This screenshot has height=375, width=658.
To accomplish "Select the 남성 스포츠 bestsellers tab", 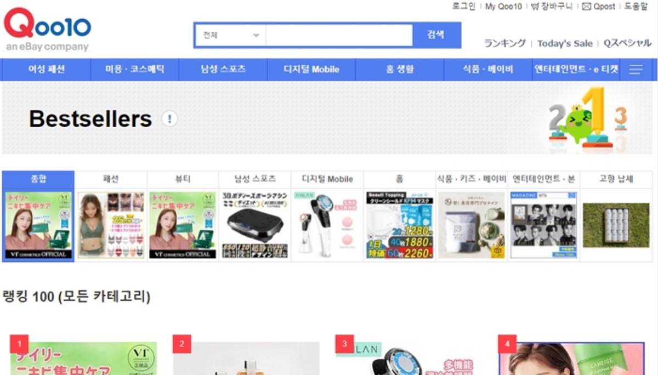I will (x=255, y=179).
